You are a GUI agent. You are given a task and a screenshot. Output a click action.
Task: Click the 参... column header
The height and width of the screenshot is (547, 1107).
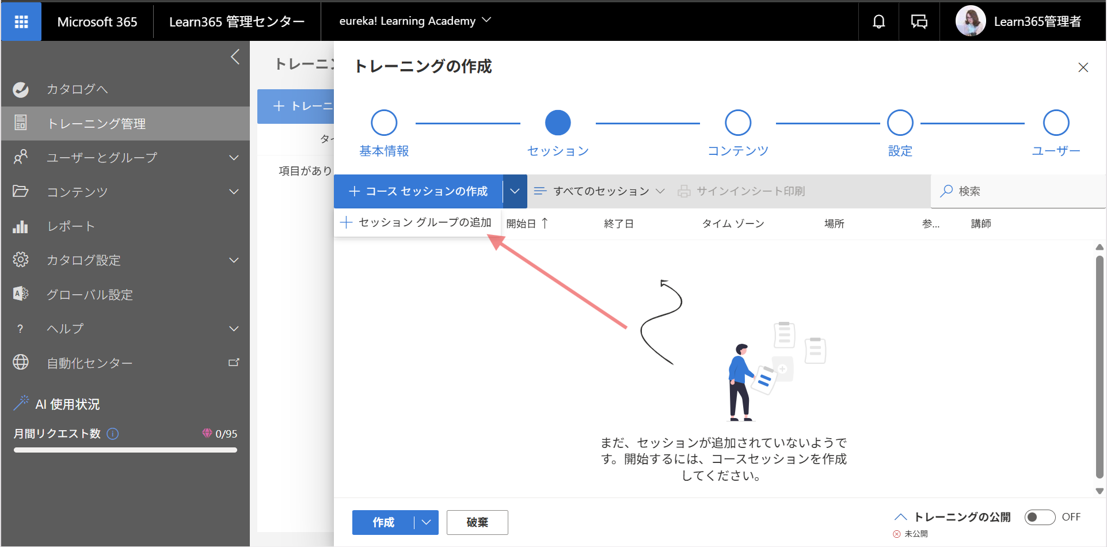pyautogui.click(x=931, y=223)
